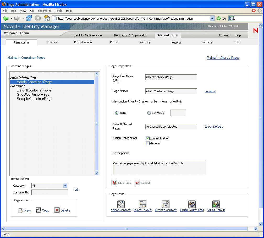The width and height of the screenshot is (264, 238).
Task: Click the Delete page icon
Action: [57, 210]
